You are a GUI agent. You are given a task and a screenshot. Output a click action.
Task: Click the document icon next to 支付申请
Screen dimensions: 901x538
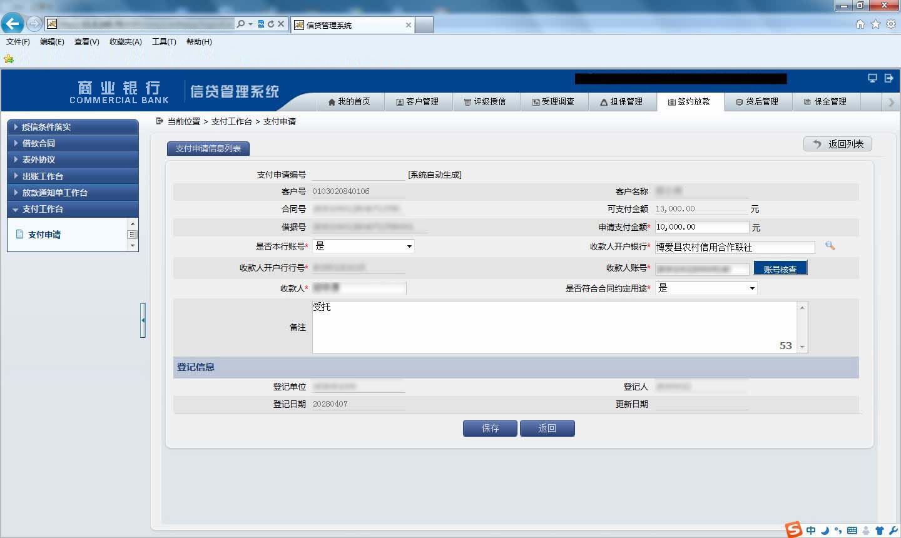point(19,235)
